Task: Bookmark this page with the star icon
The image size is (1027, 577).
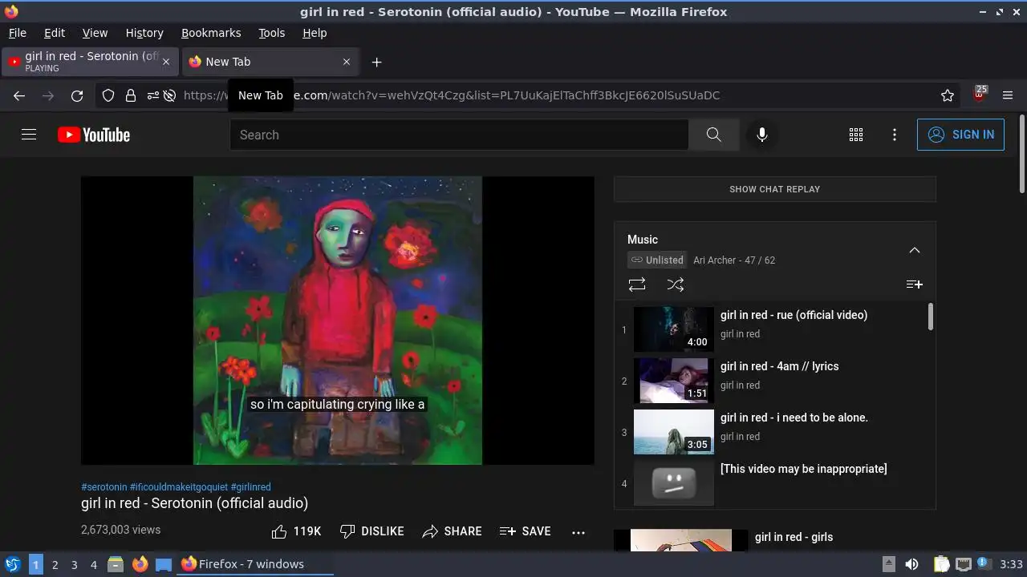Action: pyautogui.click(x=948, y=95)
